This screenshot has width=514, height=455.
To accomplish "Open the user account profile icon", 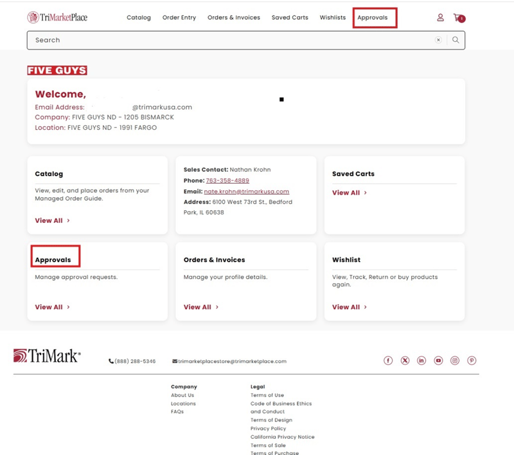I will [x=440, y=18].
